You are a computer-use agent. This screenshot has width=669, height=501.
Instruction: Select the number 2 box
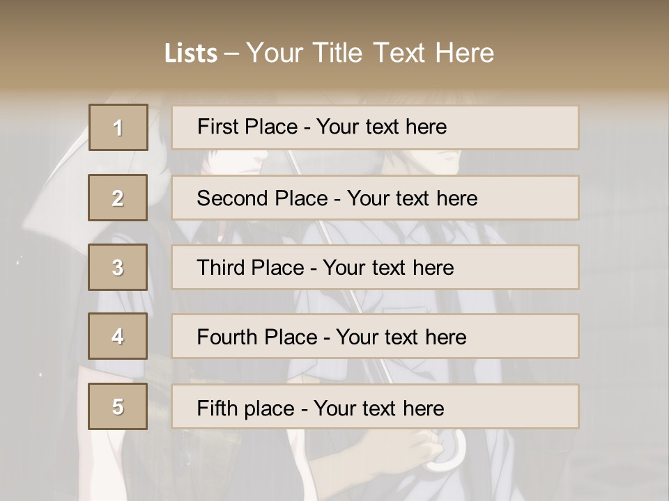118,198
